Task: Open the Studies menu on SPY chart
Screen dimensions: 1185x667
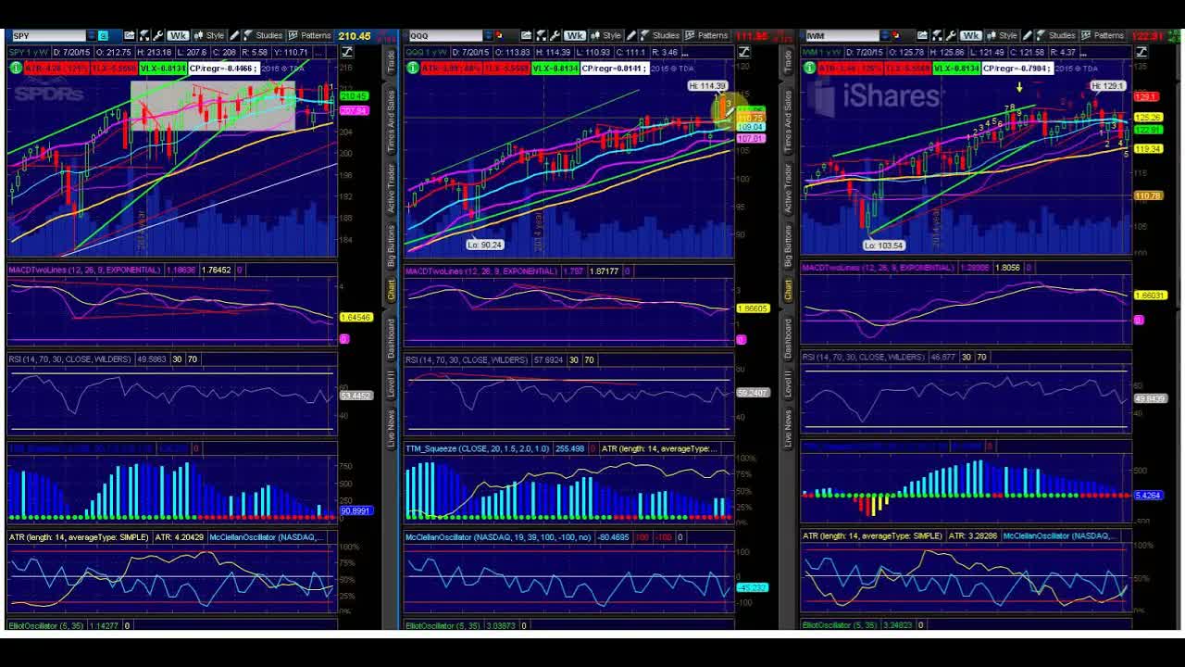Action: (x=264, y=35)
